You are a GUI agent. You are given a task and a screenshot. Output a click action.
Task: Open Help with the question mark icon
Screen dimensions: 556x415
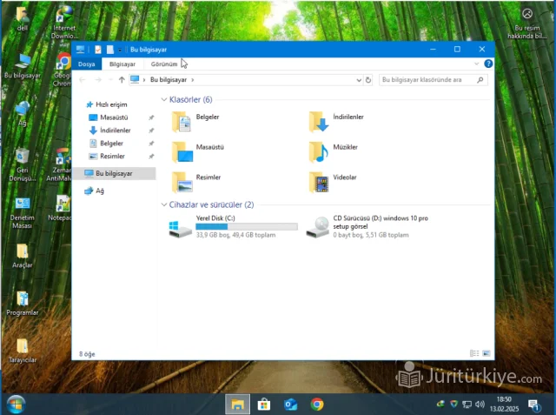pos(488,64)
